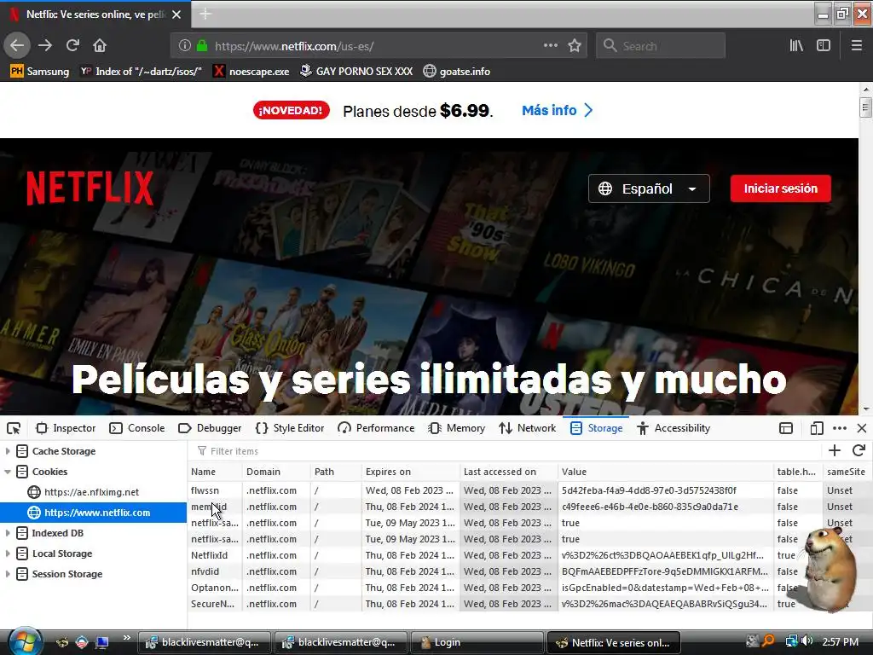Select iframe target icon in DevTools
Screen dimensions: 873x655
[786, 428]
